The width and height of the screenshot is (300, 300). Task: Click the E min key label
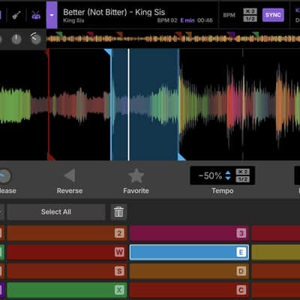point(187,20)
